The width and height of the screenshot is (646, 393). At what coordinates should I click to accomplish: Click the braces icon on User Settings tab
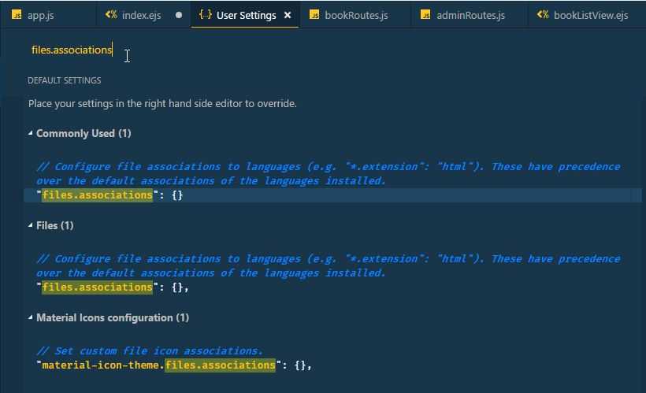tap(206, 15)
